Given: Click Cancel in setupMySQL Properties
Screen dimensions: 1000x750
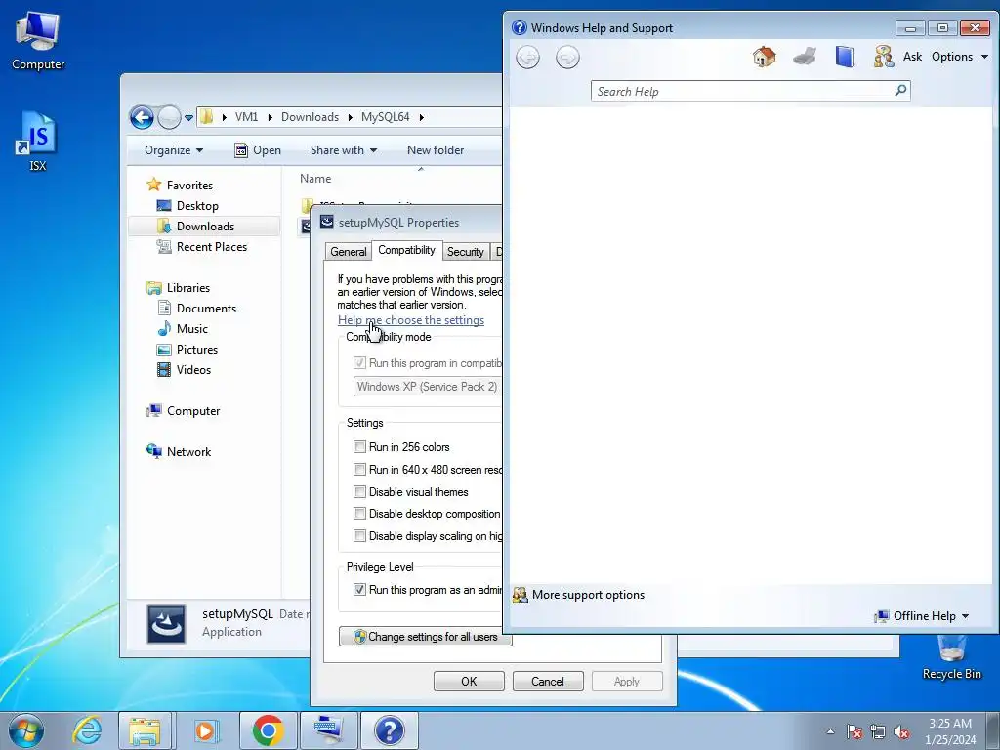Looking at the screenshot, I should pos(548,681).
